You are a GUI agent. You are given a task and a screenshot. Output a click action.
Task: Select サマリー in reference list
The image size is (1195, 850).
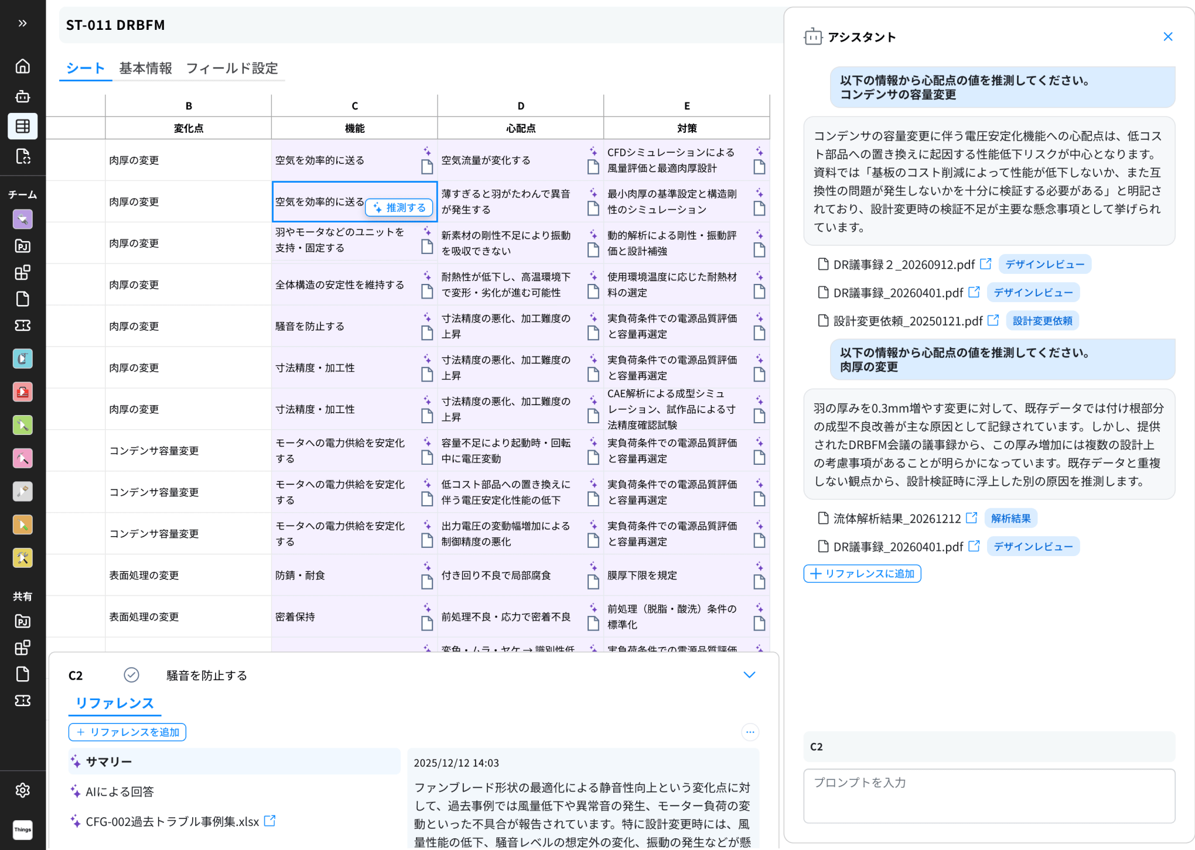click(x=234, y=762)
